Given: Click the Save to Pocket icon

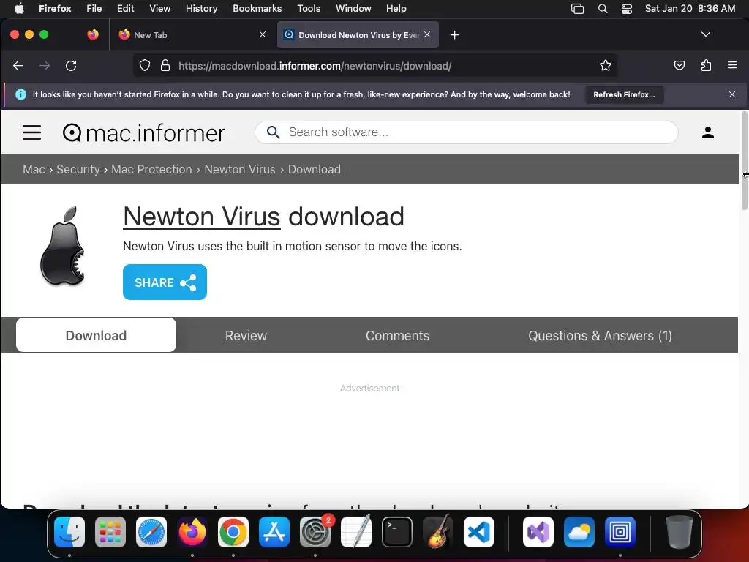Looking at the screenshot, I should pos(680,65).
